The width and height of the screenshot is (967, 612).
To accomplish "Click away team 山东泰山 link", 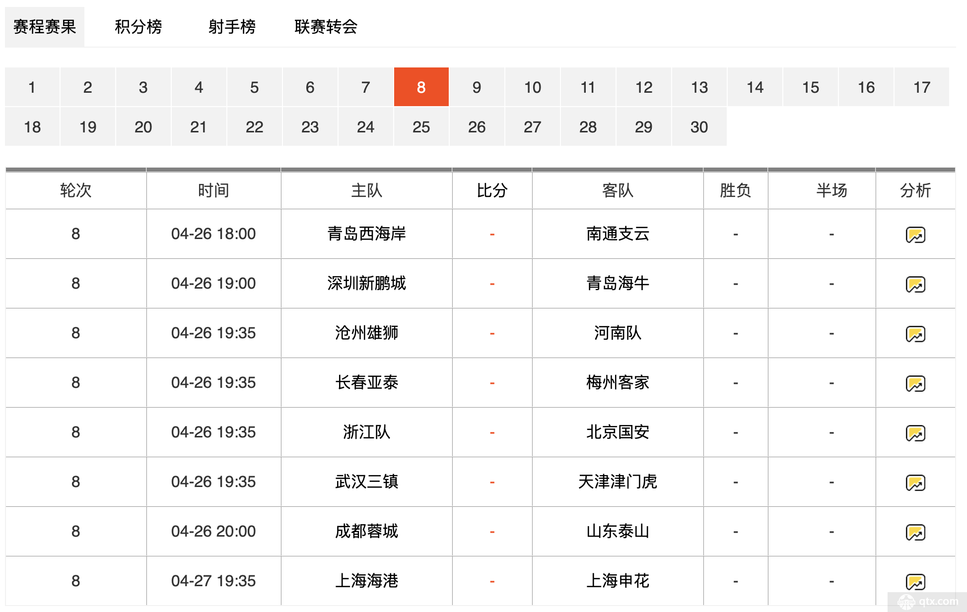I will point(618,531).
